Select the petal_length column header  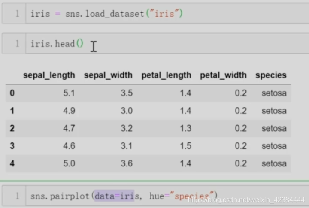click(x=167, y=75)
